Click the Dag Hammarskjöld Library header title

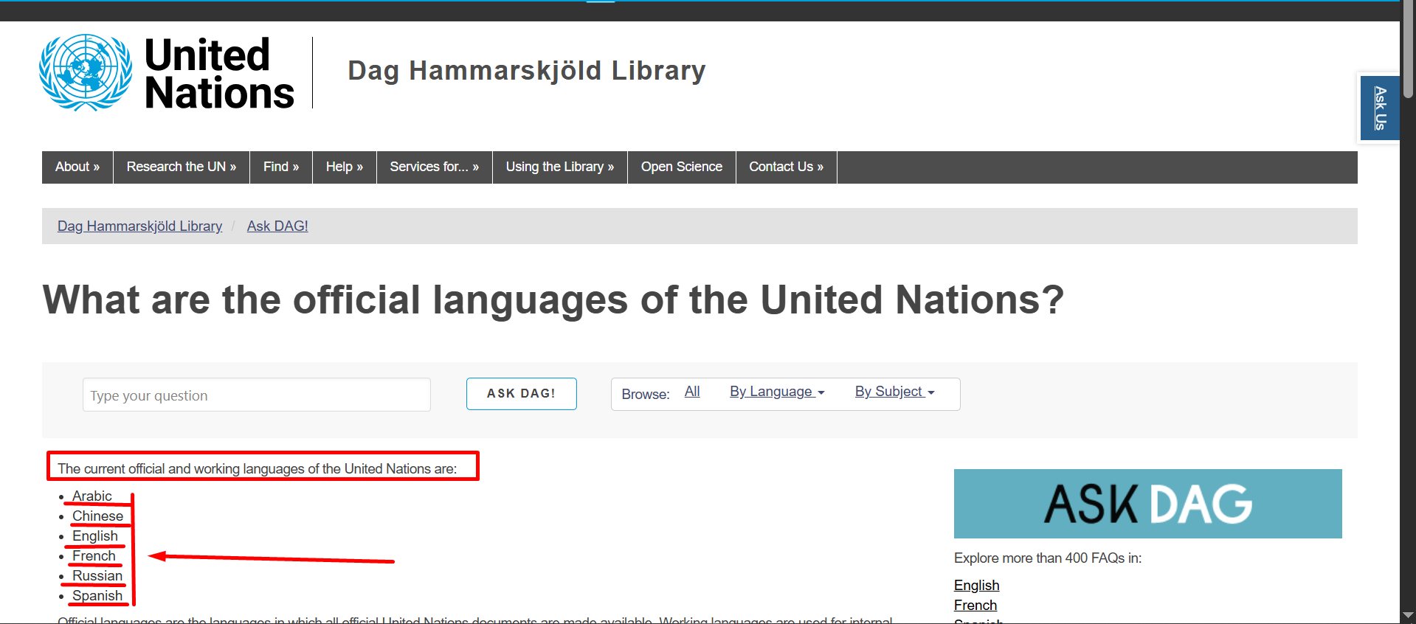tap(527, 71)
